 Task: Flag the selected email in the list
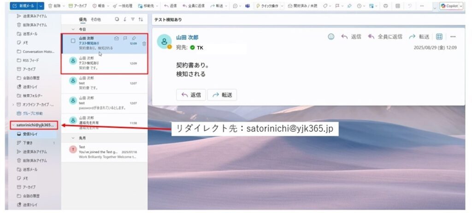click(125, 39)
